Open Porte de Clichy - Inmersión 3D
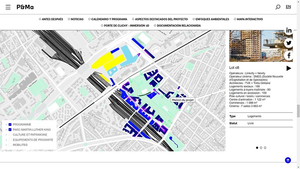Screen dimensions: 300x169 (125, 26)
